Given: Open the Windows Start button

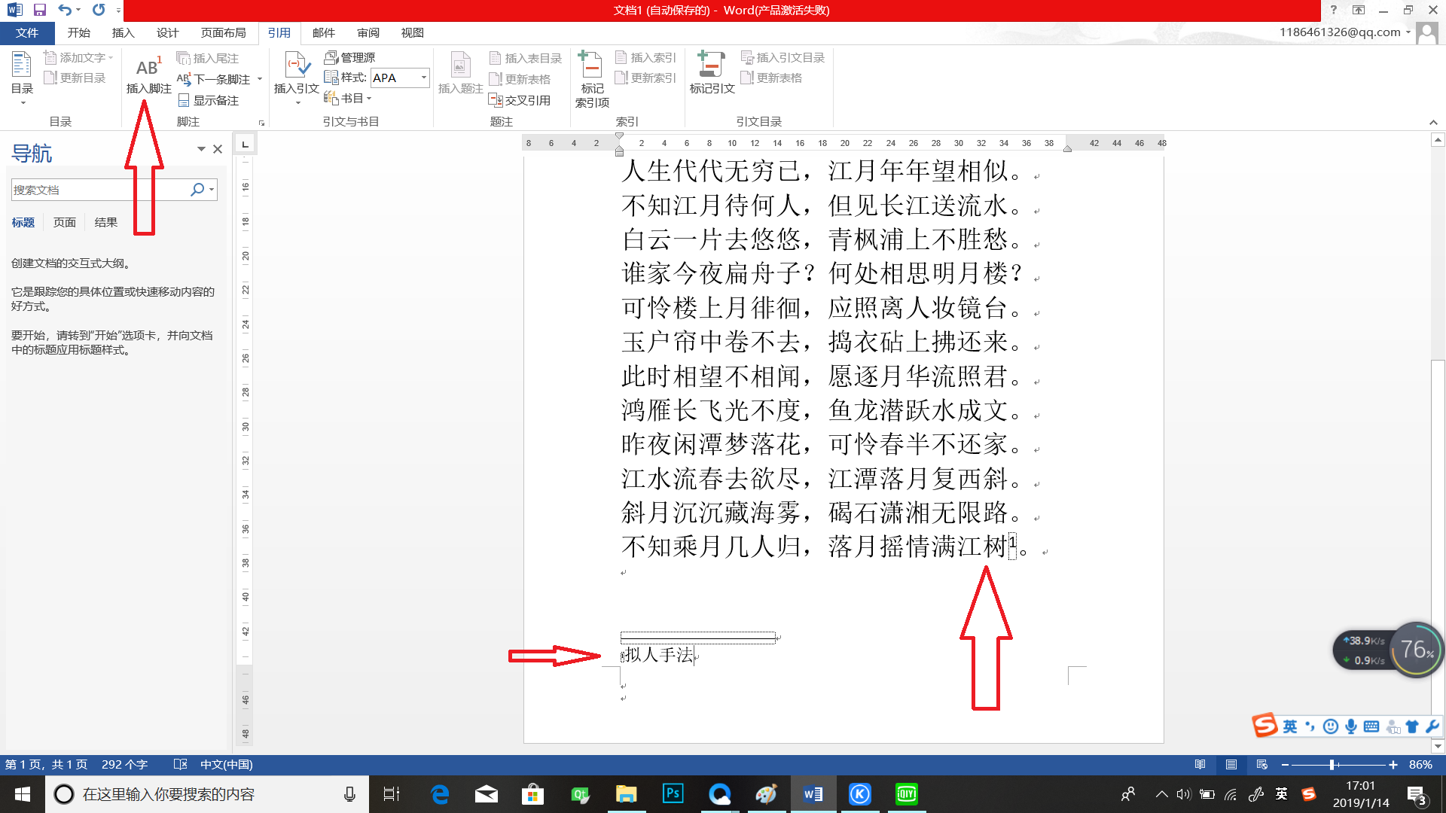Looking at the screenshot, I should (x=23, y=794).
